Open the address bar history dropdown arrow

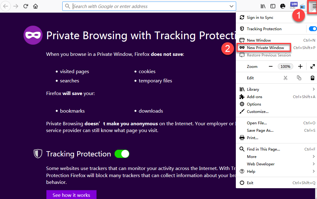231,6
